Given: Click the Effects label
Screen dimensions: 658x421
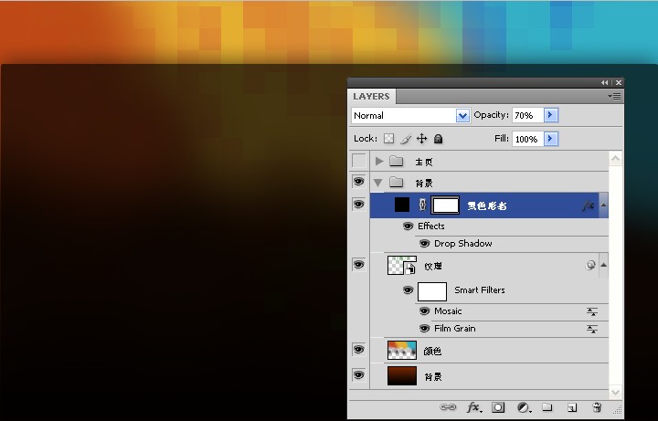Looking at the screenshot, I should [431, 226].
